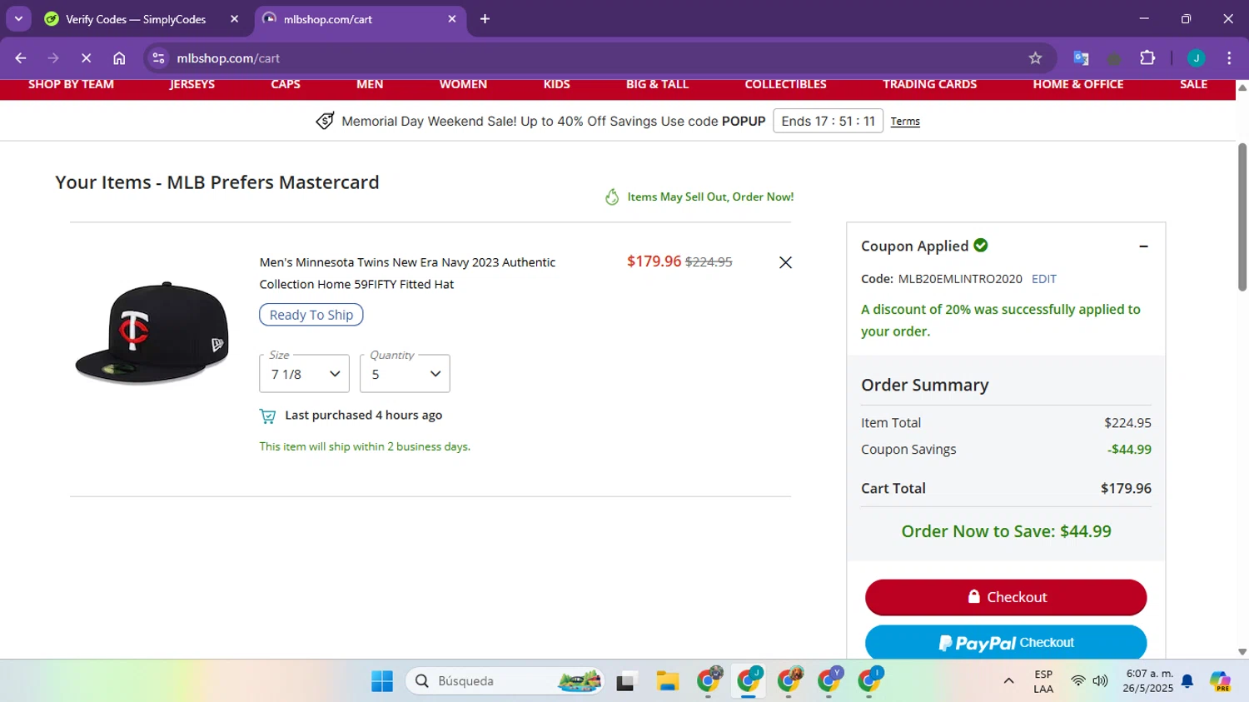The image size is (1249, 702).
Task: Click the PayPal Checkout button
Action: coord(1006,642)
